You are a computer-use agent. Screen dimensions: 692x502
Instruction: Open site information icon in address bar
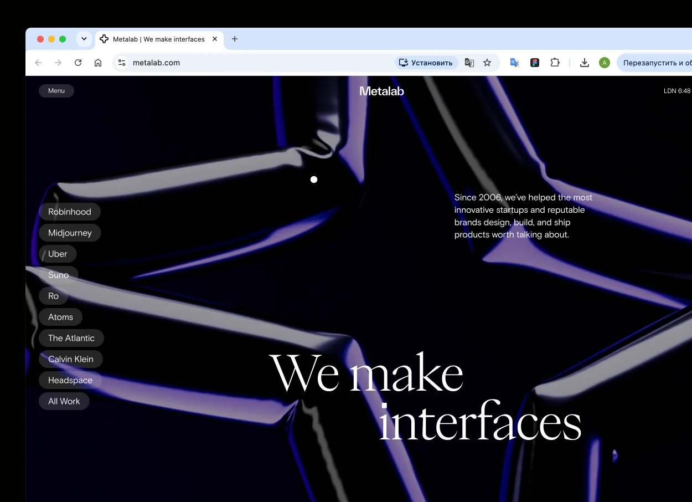pos(122,63)
